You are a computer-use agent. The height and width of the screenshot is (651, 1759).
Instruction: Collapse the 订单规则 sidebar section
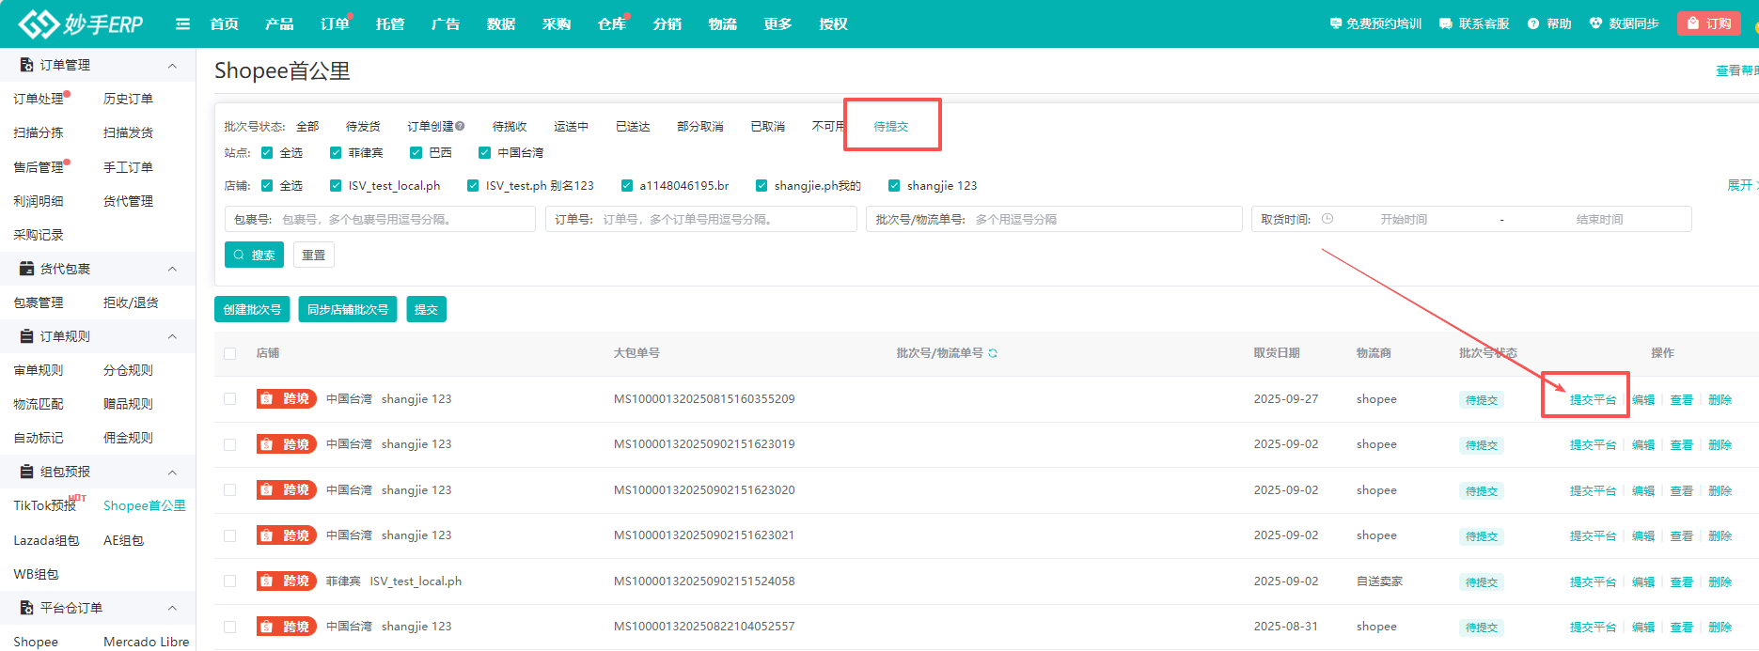tap(172, 336)
